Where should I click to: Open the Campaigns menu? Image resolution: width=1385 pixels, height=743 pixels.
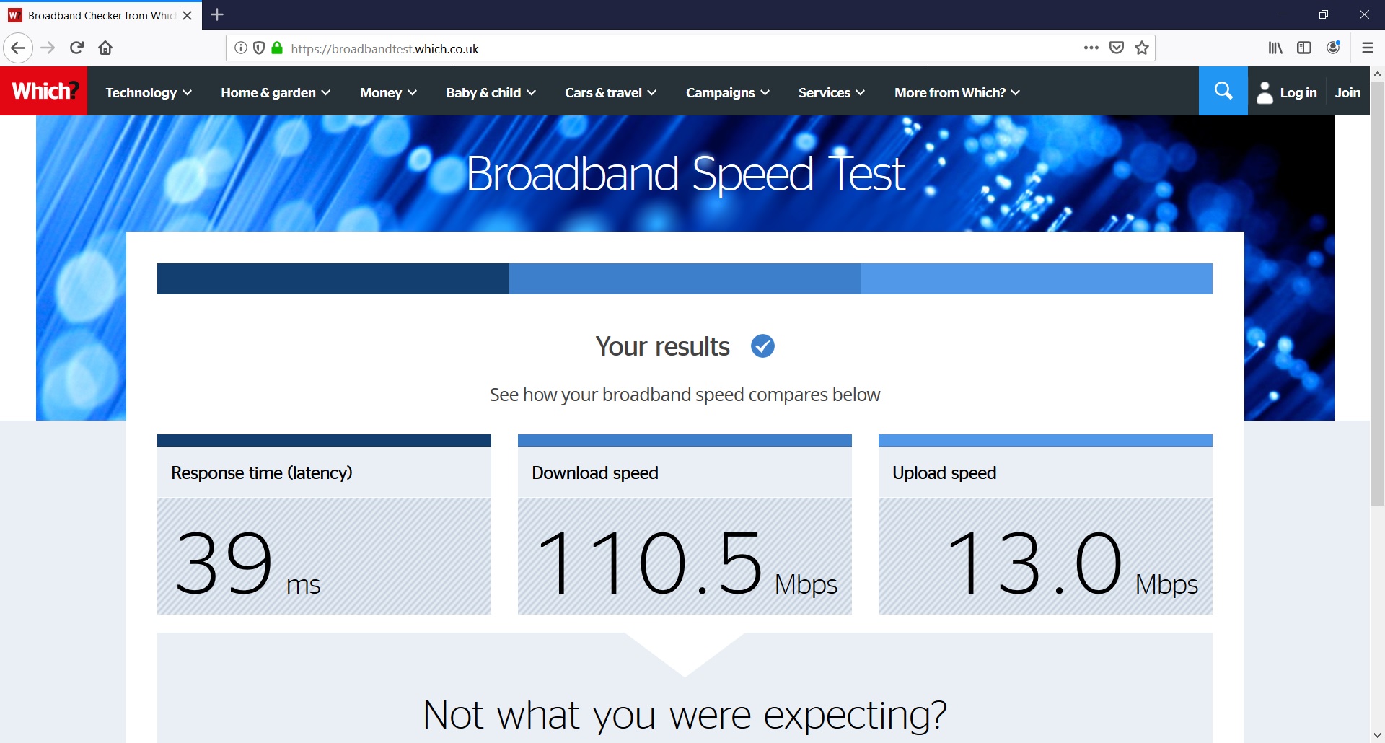727,92
